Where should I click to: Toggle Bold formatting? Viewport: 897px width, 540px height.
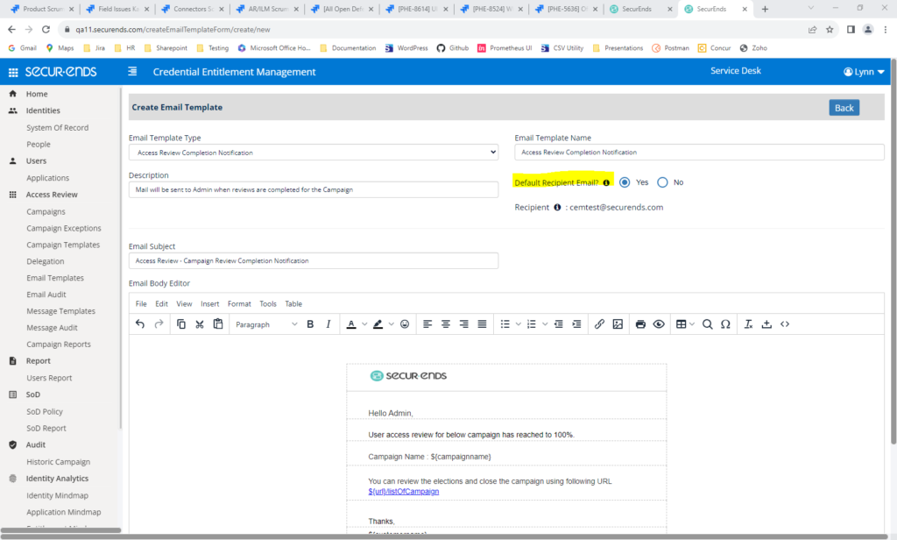tap(310, 324)
